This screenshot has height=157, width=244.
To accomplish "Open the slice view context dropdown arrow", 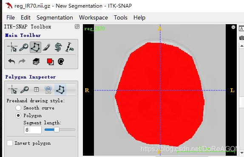I will (x=233, y=27).
